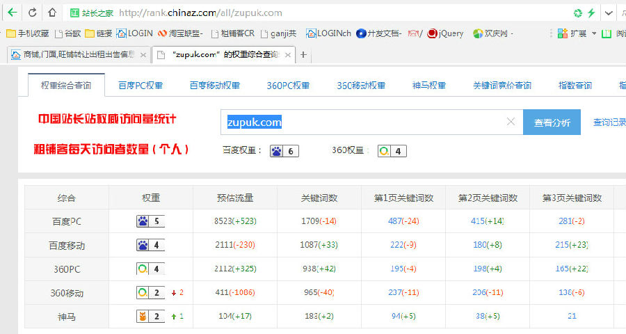Open 21 third-page keywords for 神马
This screenshot has width=626, height=334.
[x=572, y=317]
